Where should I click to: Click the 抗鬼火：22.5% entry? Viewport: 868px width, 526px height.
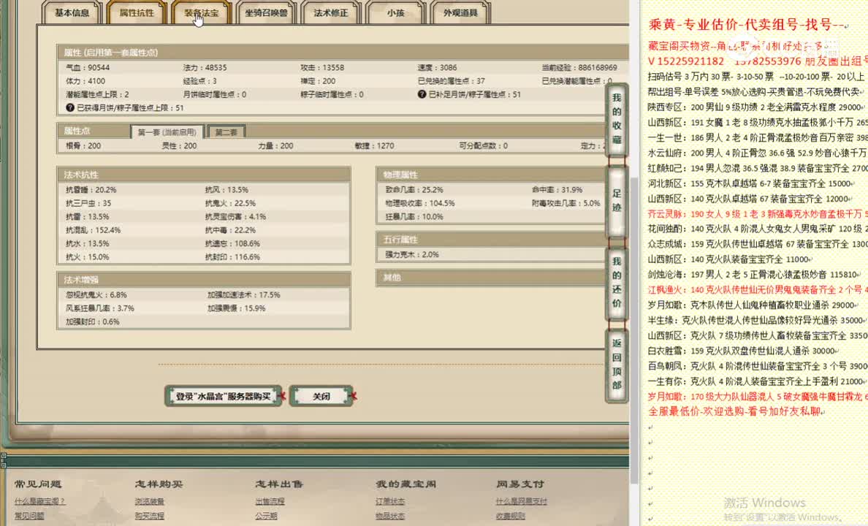point(230,203)
